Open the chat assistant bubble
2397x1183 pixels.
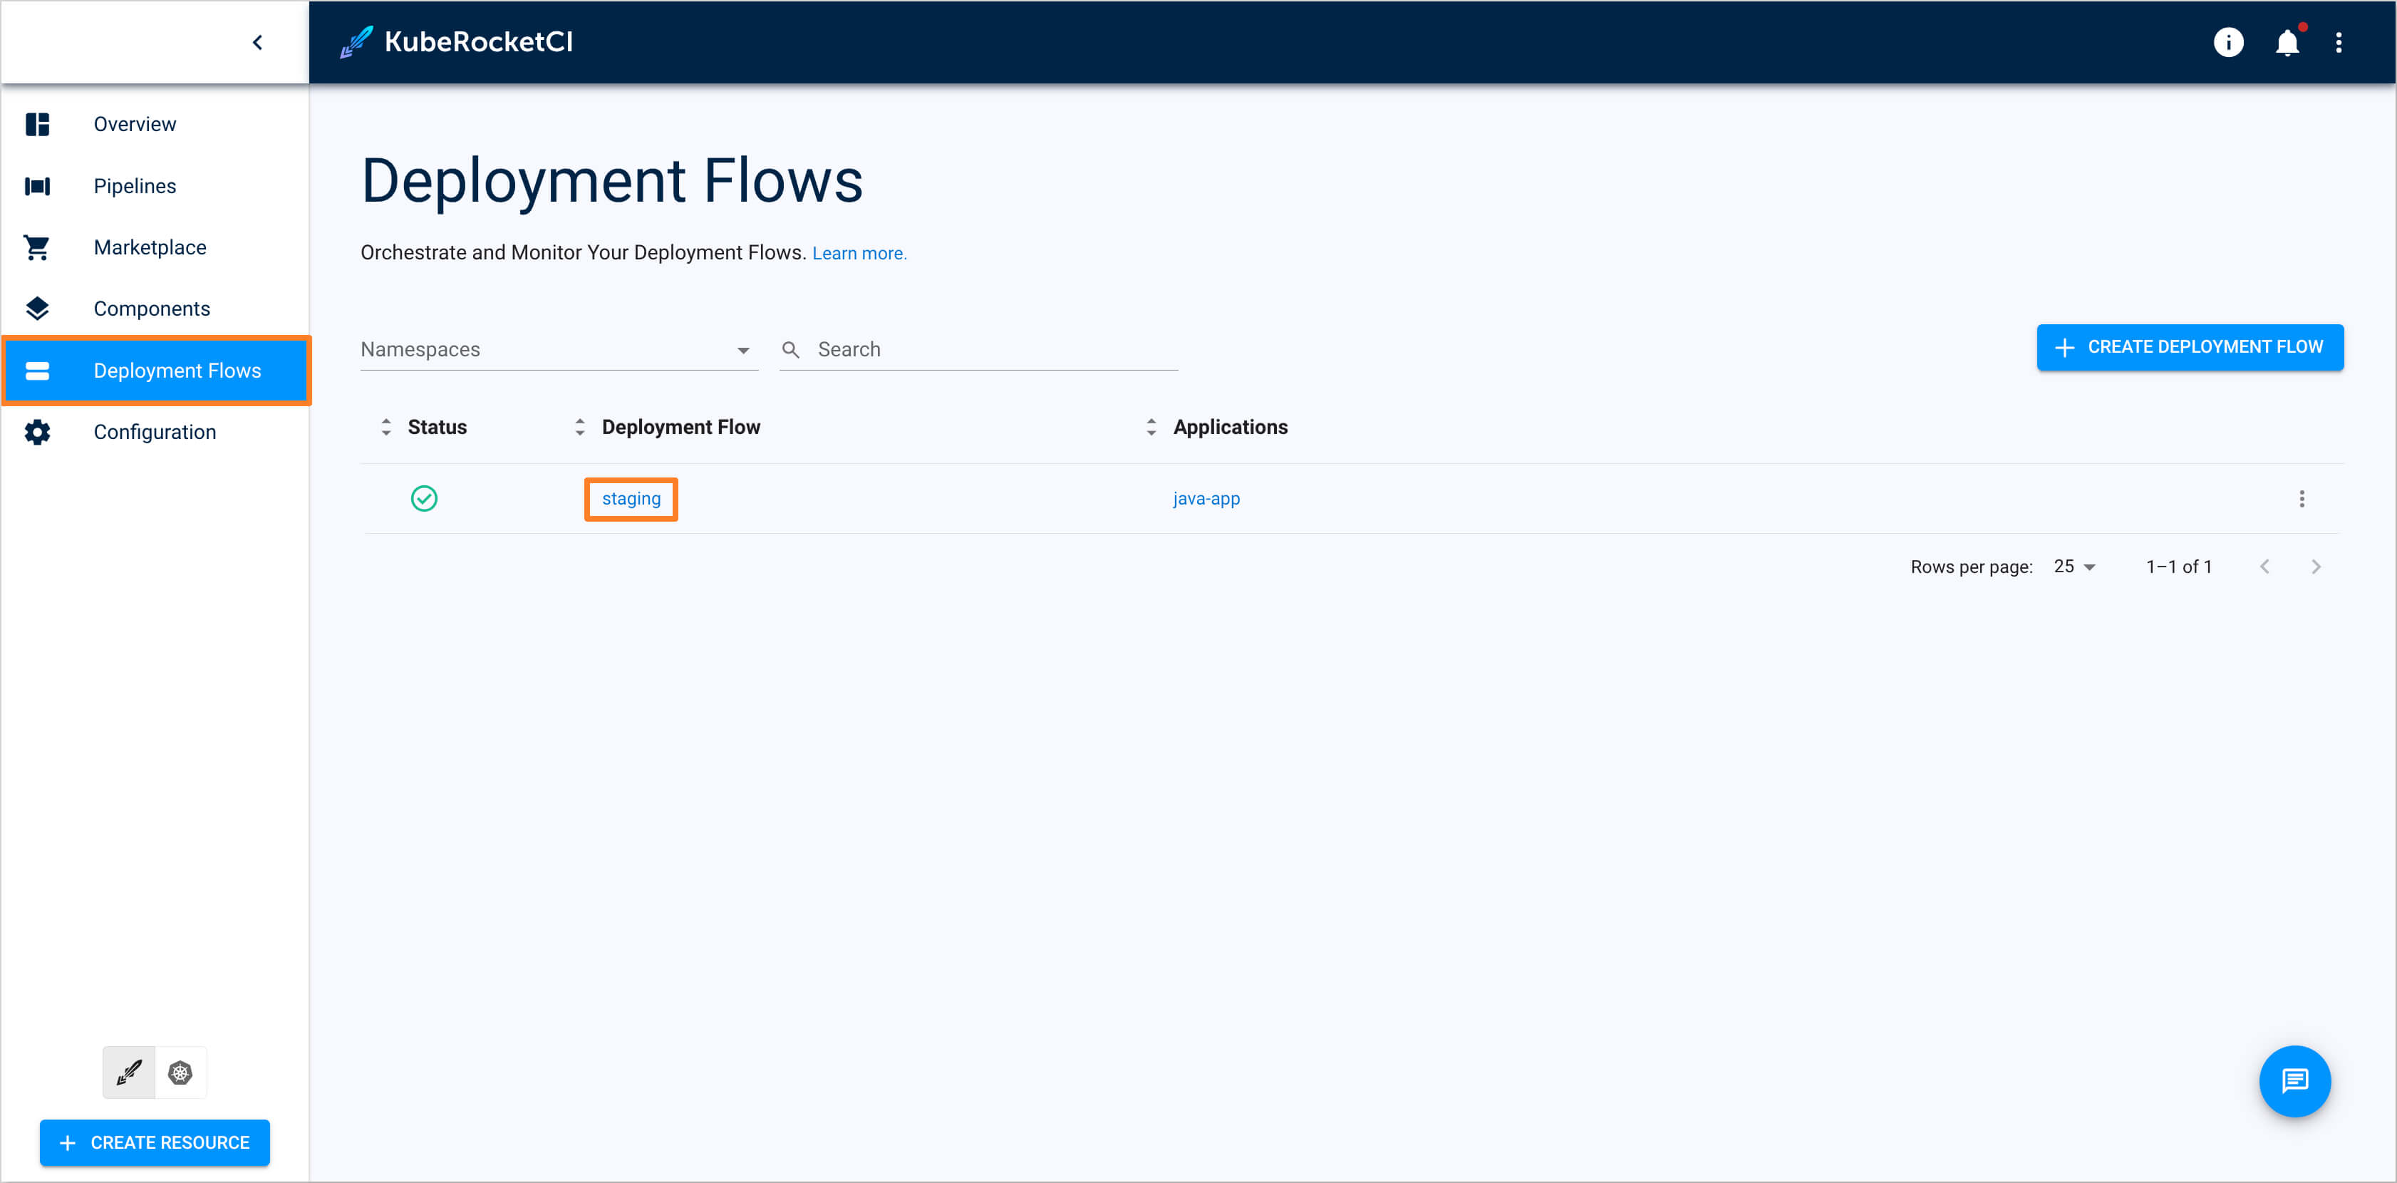tap(2294, 1080)
